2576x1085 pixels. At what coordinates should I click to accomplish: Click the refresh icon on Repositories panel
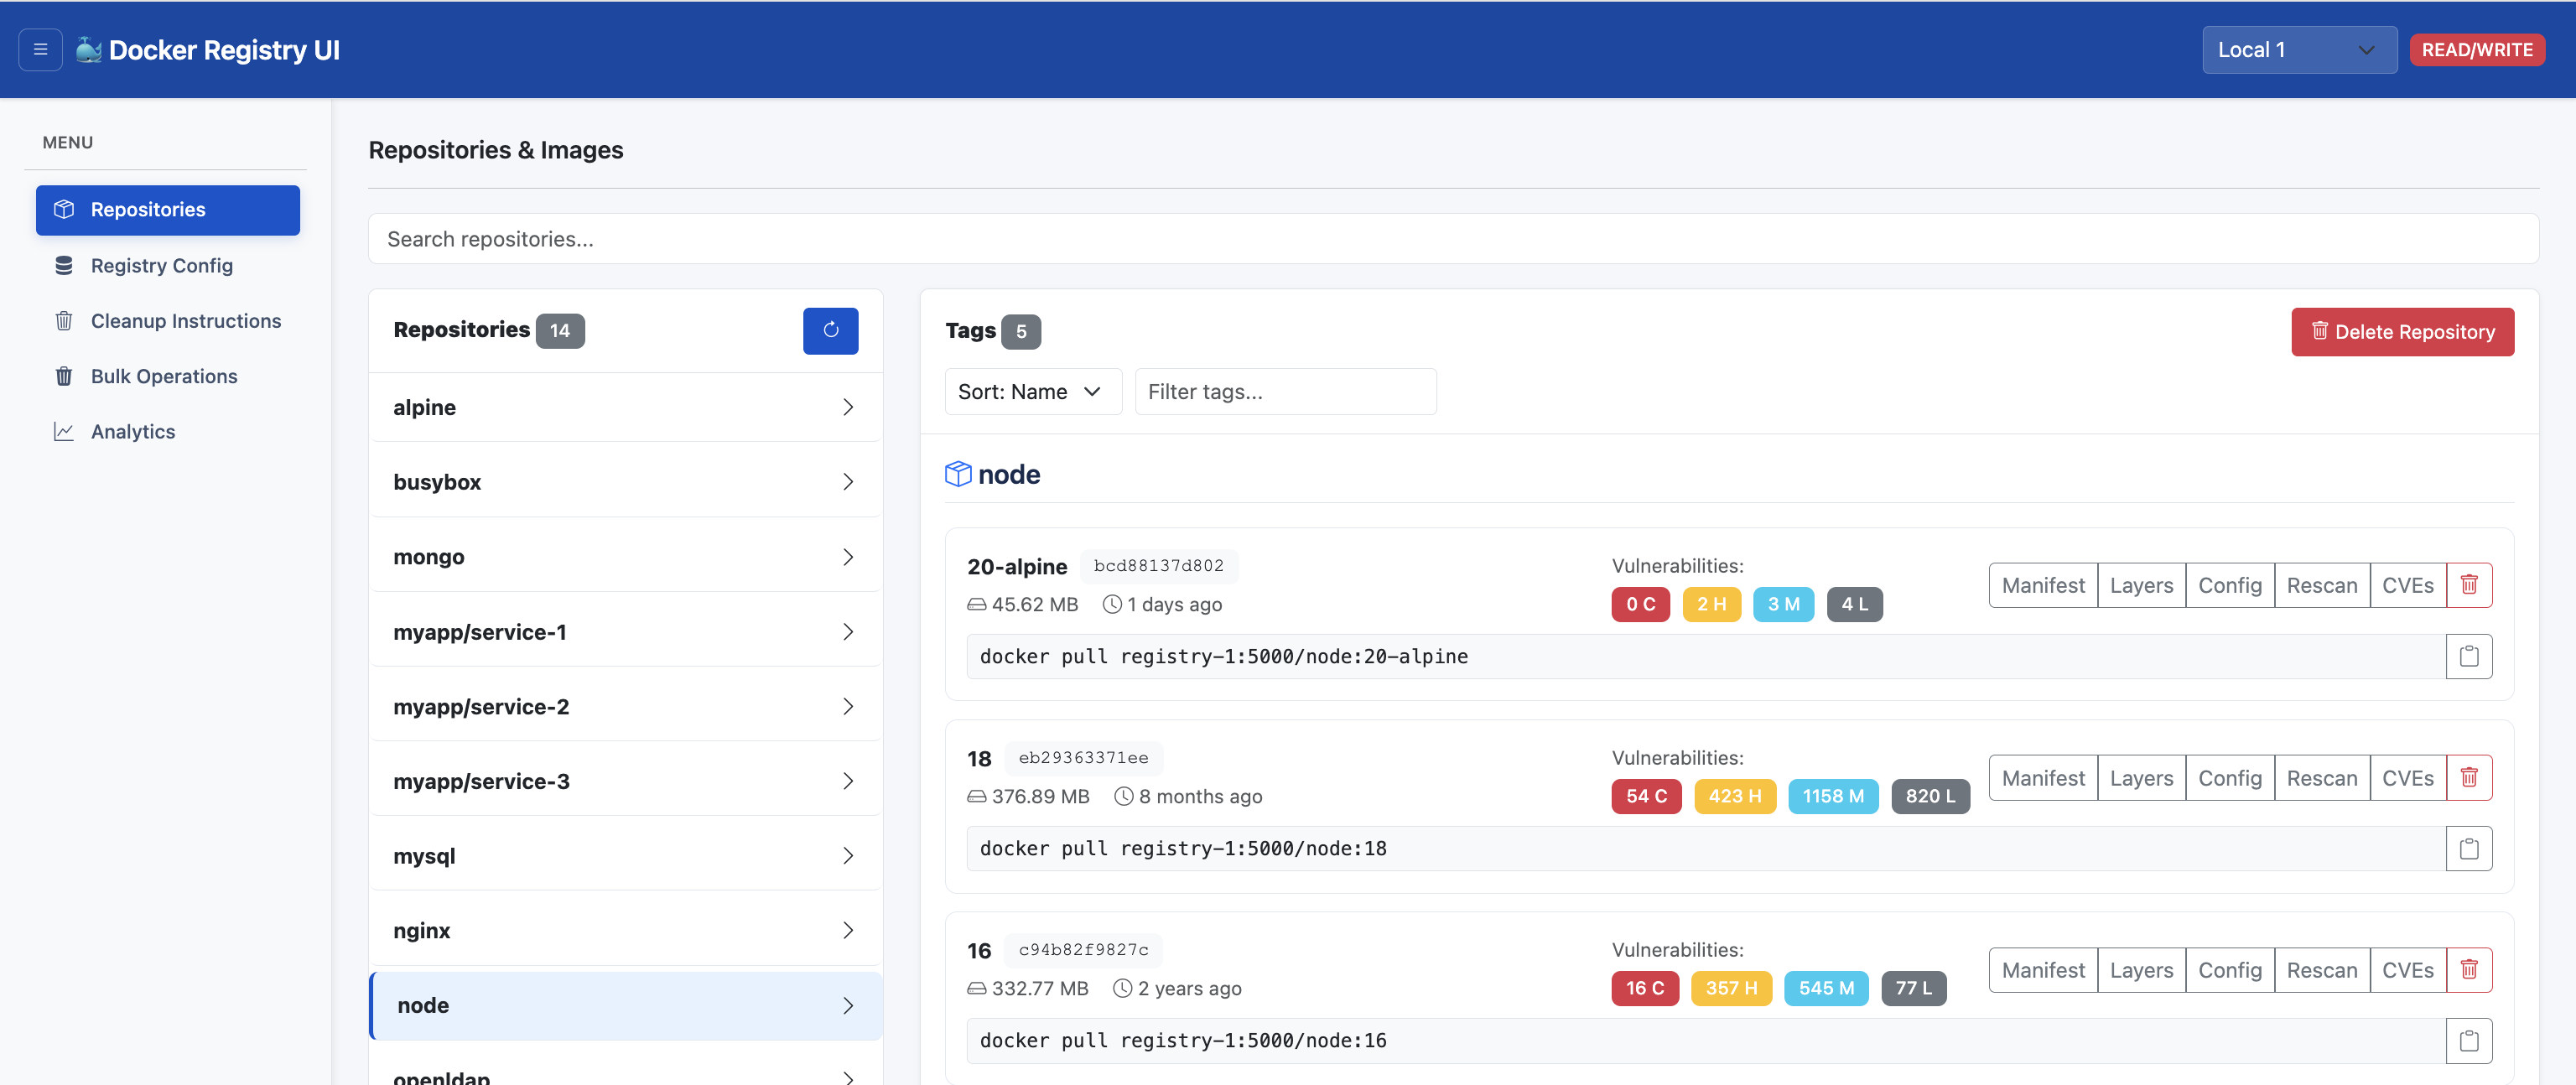point(830,330)
